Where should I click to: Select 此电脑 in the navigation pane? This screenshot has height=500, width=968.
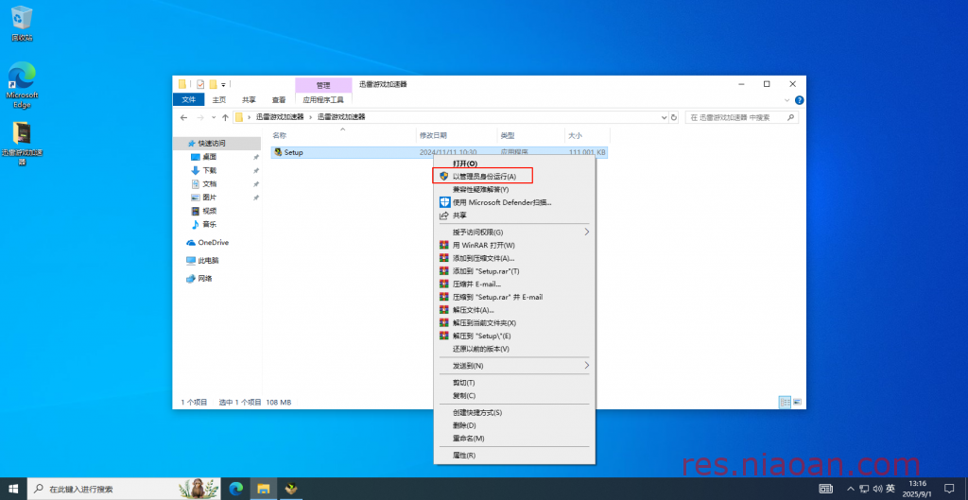(202, 261)
